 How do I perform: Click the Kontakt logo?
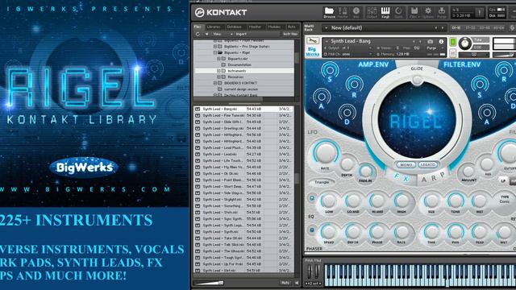(220, 13)
